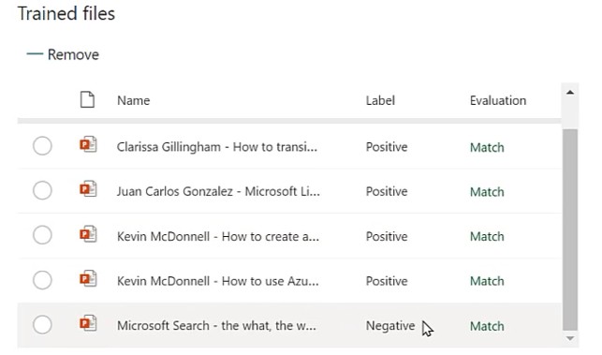This screenshot has width=602, height=355.
Task: Open Clarissa Gillingham - How to transi... file
Action: (217, 147)
